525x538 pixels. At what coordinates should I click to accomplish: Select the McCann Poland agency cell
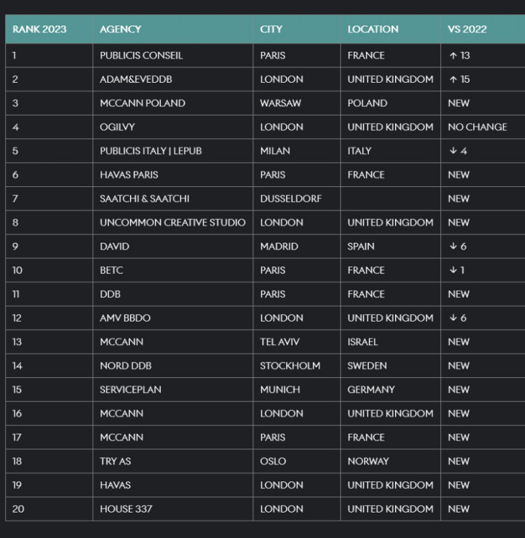tap(142, 104)
